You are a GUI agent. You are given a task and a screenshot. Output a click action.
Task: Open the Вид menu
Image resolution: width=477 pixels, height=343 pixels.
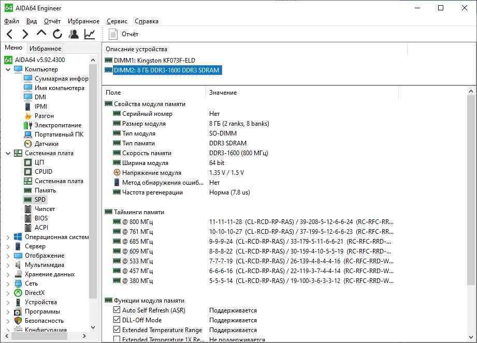click(x=32, y=21)
